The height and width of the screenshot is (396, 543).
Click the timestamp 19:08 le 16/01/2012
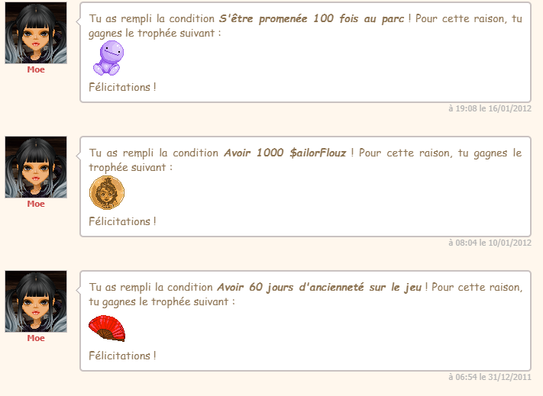point(490,108)
